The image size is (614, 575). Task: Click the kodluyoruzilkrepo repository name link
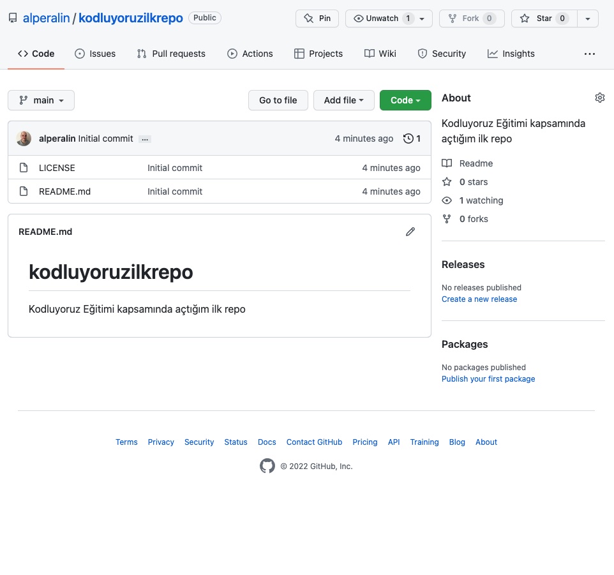coord(130,18)
